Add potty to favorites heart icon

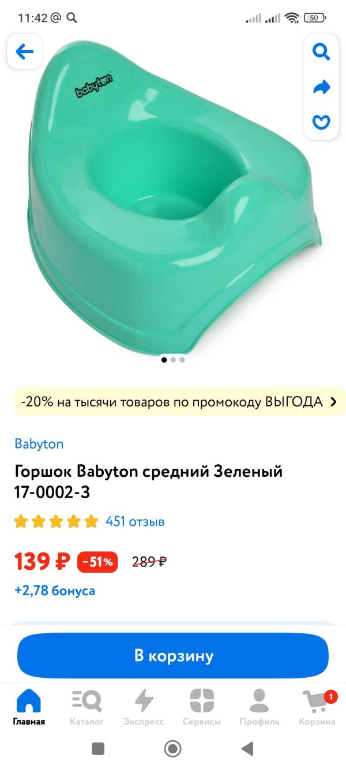pyautogui.click(x=321, y=122)
